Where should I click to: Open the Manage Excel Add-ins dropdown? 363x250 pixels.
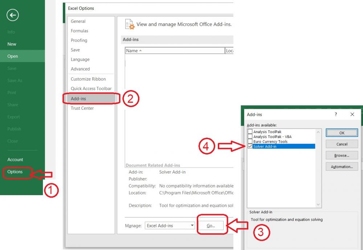170,225
